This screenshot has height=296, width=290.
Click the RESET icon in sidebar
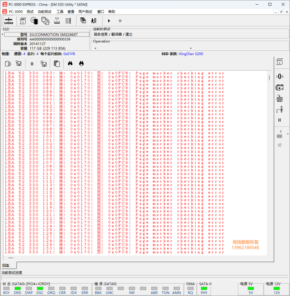[x=280, y=98]
